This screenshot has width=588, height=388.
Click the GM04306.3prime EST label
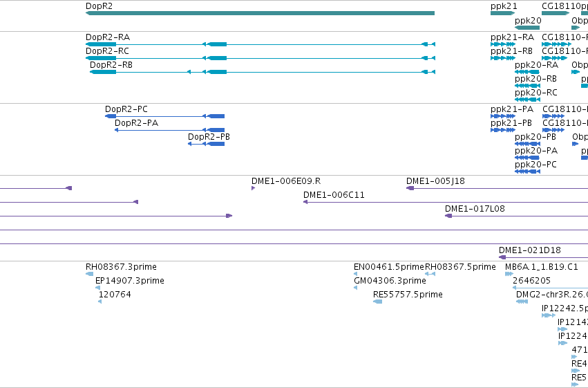coord(390,281)
